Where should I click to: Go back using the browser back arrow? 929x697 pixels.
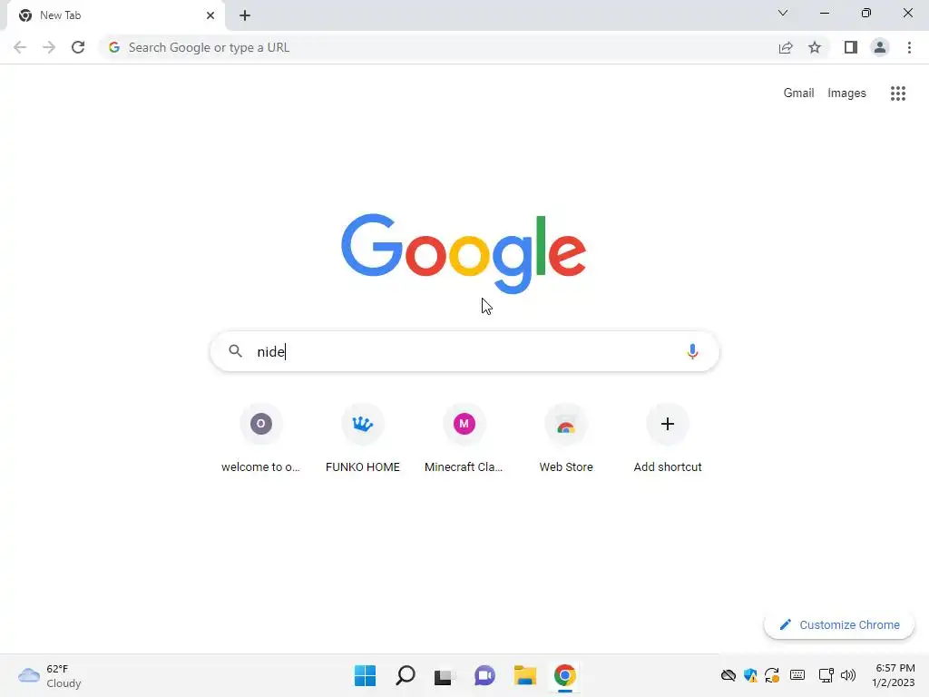20,47
